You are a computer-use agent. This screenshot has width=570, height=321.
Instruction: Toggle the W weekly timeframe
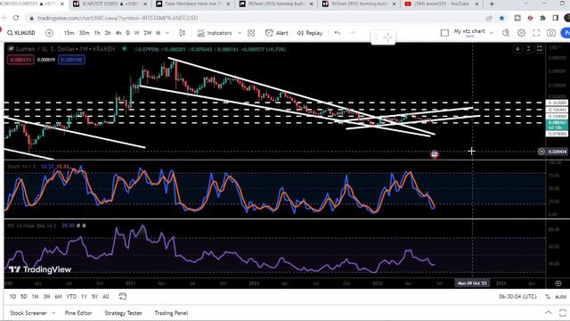tap(136, 33)
